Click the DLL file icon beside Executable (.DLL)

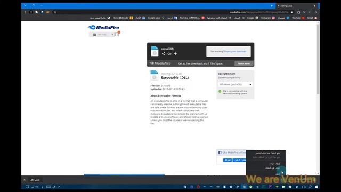[155, 75]
